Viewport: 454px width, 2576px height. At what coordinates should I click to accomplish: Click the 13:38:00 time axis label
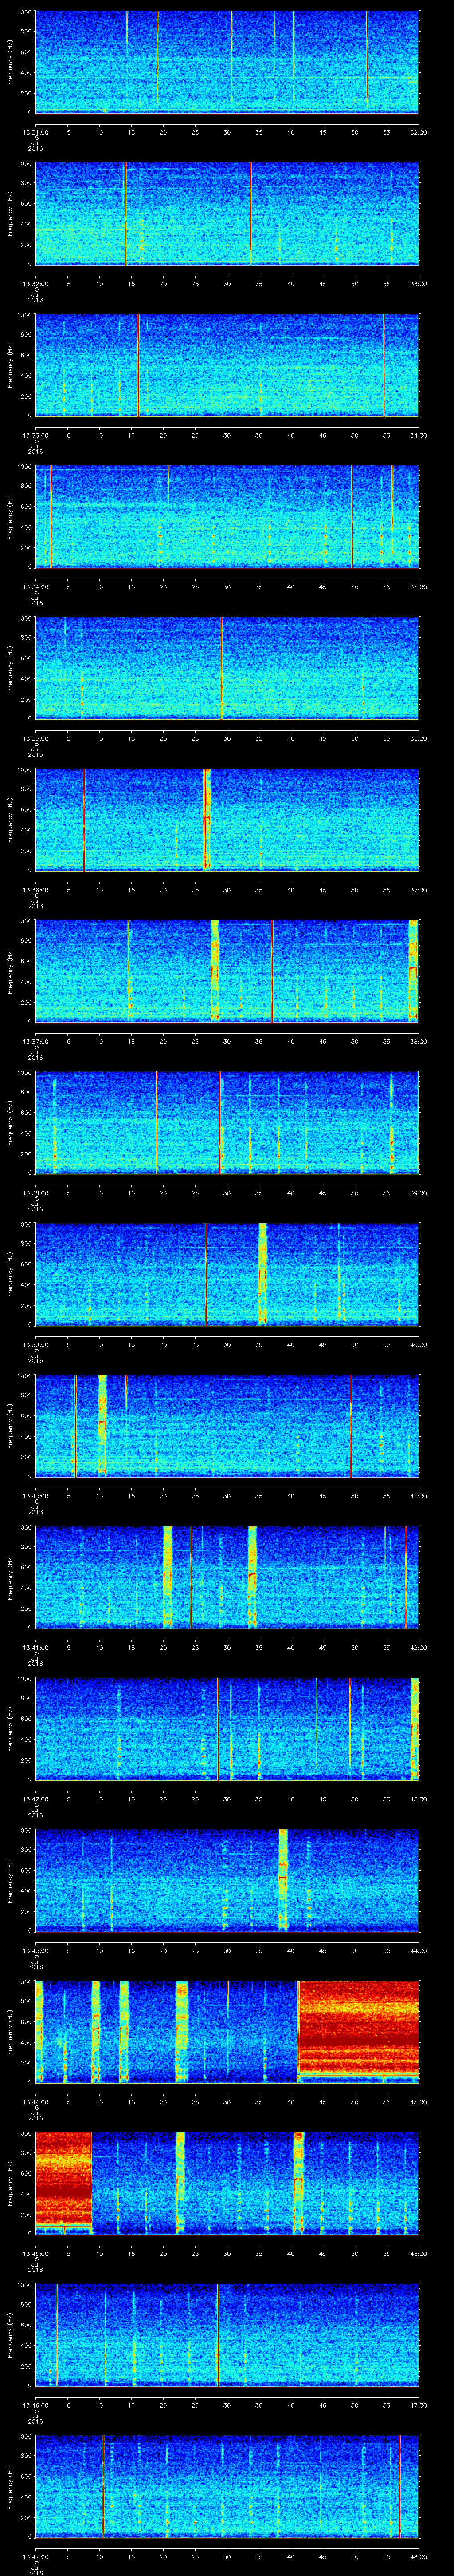point(35,1192)
